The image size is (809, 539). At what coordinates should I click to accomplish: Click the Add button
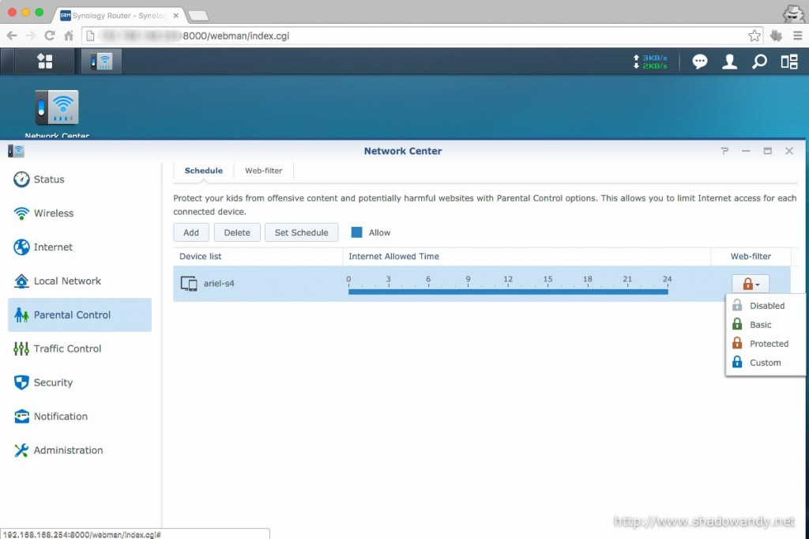click(x=191, y=232)
